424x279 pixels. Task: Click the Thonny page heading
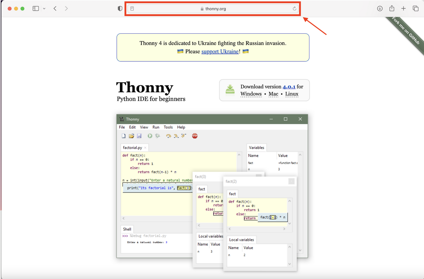click(145, 87)
